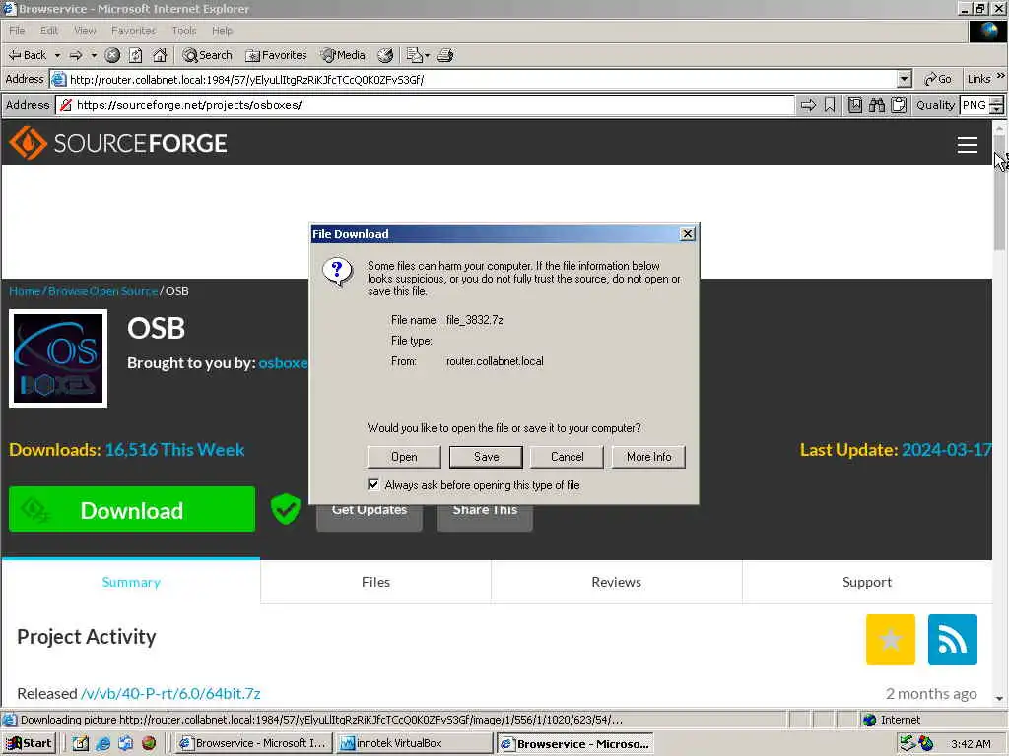Click the clipboard icon in Browservice bar

[899, 105]
